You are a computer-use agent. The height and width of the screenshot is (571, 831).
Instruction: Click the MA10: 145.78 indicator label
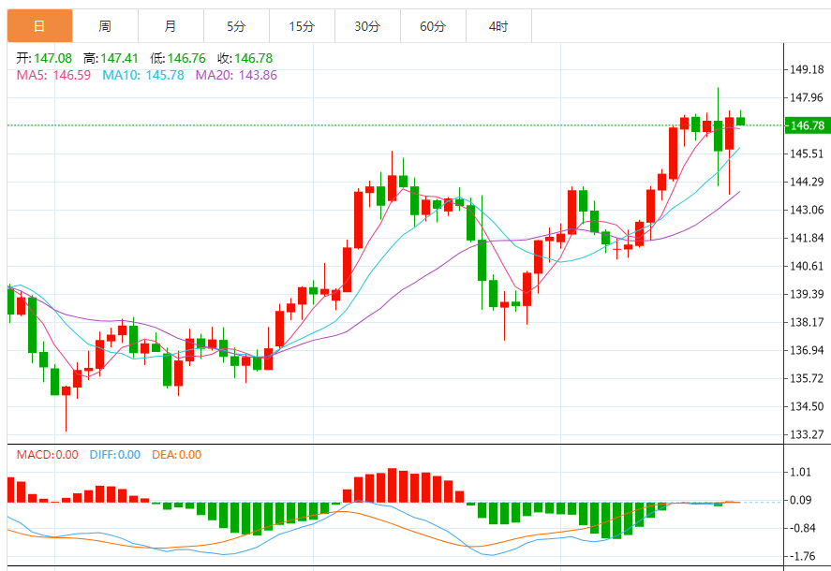click(143, 75)
